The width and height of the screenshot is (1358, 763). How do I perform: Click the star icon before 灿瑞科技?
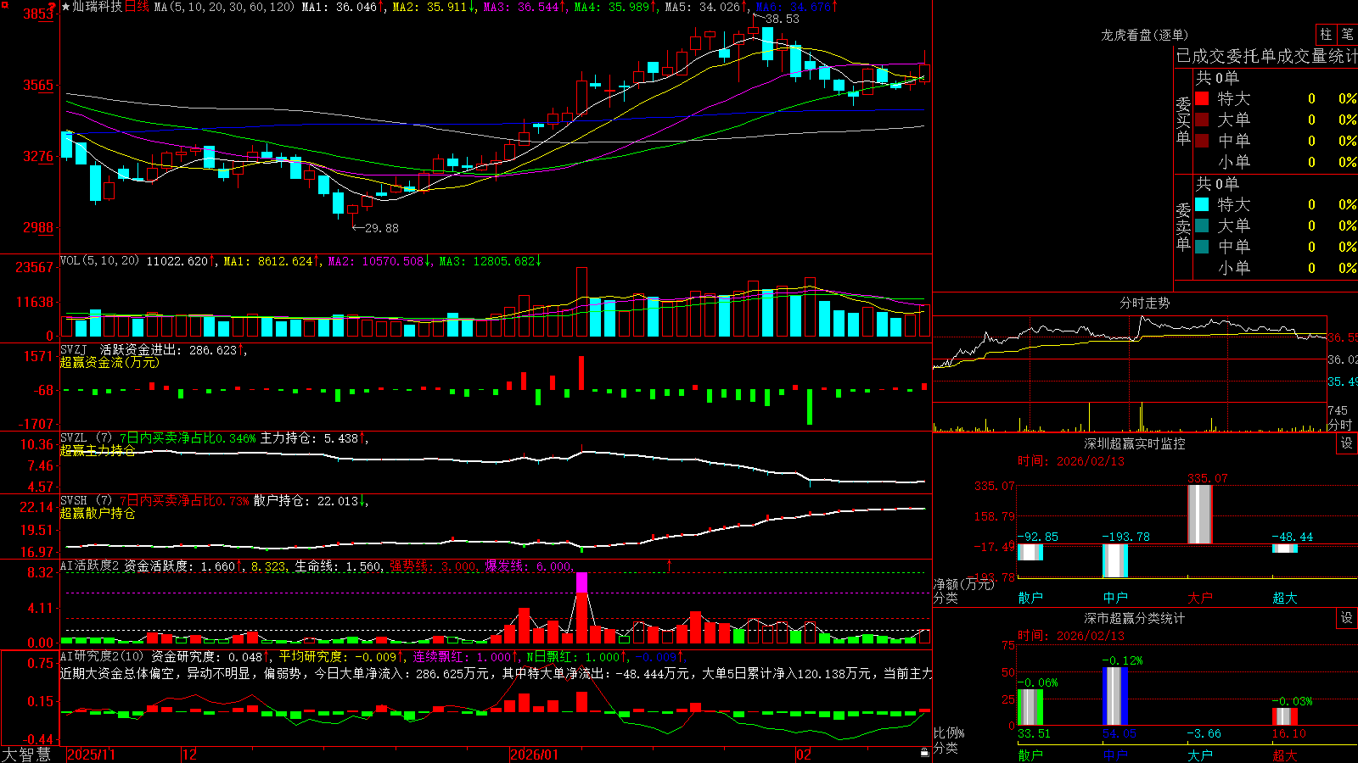click(x=65, y=7)
